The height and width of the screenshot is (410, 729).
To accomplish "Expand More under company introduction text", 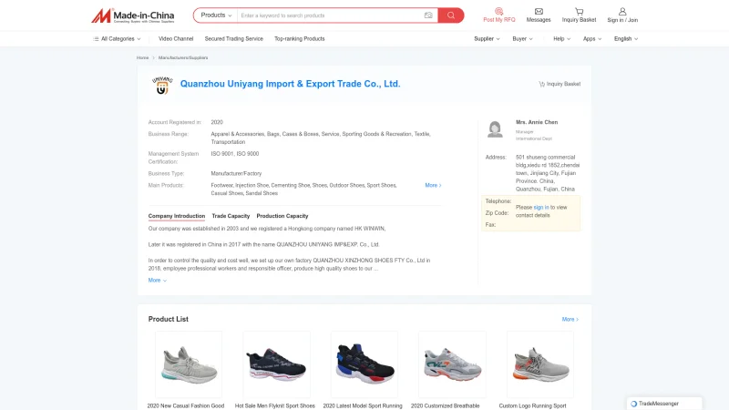I will [x=157, y=281].
